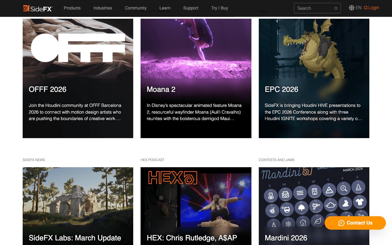Viewport: 392px width, 245px height.
Task: Click the OFFF 2026 title
Action: pos(47,89)
